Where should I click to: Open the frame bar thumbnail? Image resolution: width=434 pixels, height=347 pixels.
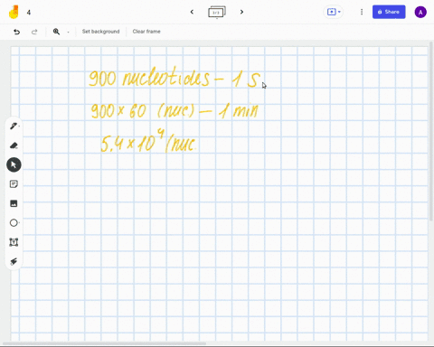(217, 12)
